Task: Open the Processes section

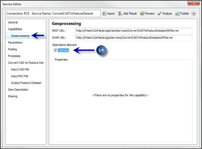Action: [14, 56]
